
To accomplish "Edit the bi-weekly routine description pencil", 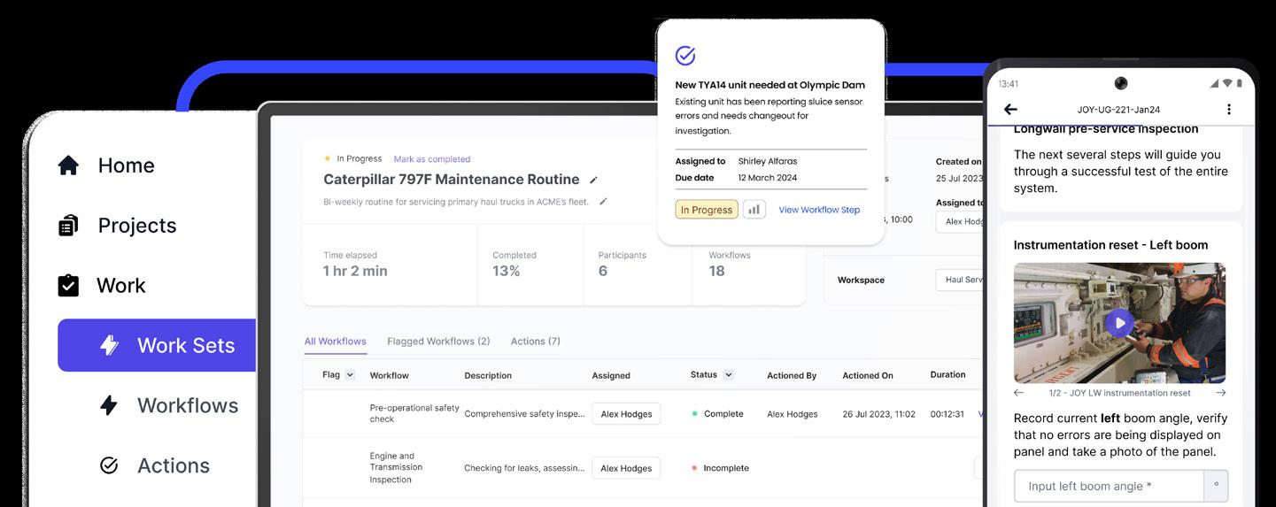I will [x=603, y=202].
